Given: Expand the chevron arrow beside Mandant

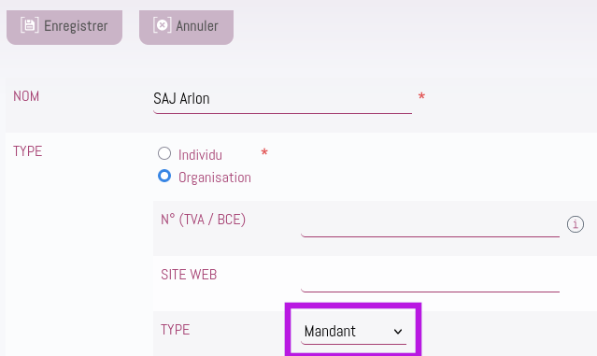Looking at the screenshot, I should [398, 332].
